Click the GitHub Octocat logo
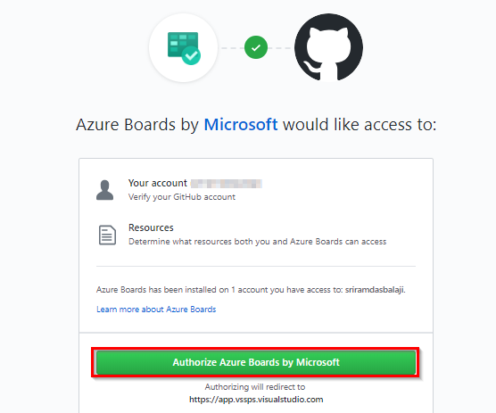 [x=328, y=48]
